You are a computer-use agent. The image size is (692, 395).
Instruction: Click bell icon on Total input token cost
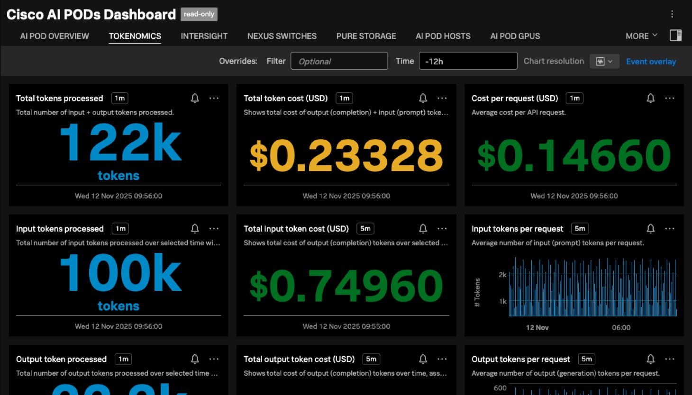(423, 229)
